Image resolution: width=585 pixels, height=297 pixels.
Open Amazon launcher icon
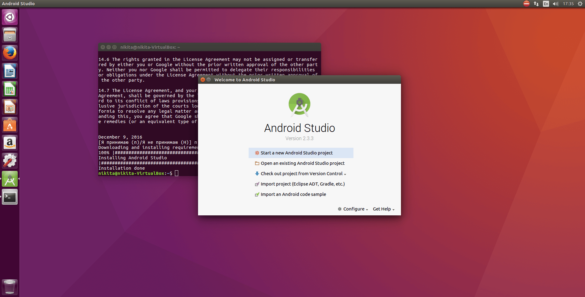(x=10, y=143)
